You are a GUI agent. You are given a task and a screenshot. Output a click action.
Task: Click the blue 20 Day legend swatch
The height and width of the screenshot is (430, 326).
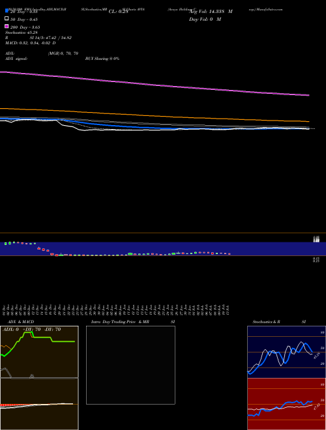7,10
